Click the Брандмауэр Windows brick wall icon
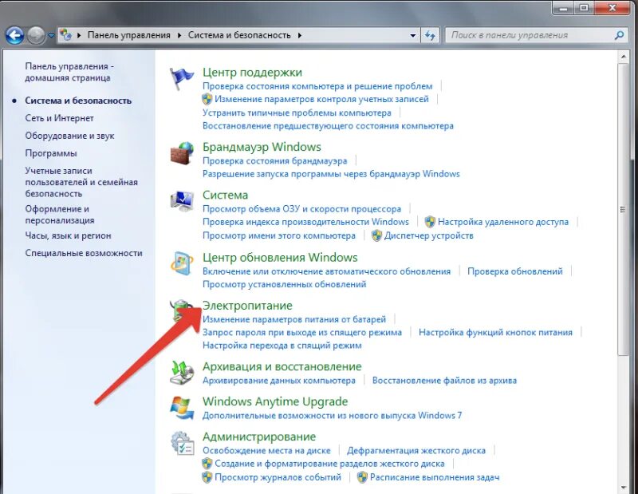 click(x=182, y=153)
